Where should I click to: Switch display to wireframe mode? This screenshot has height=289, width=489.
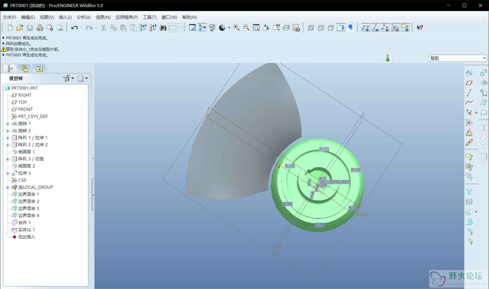pos(311,28)
